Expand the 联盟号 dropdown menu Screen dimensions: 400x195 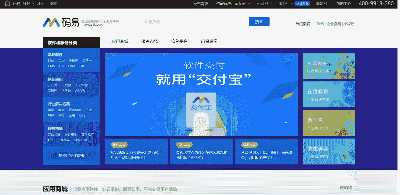(323, 4)
